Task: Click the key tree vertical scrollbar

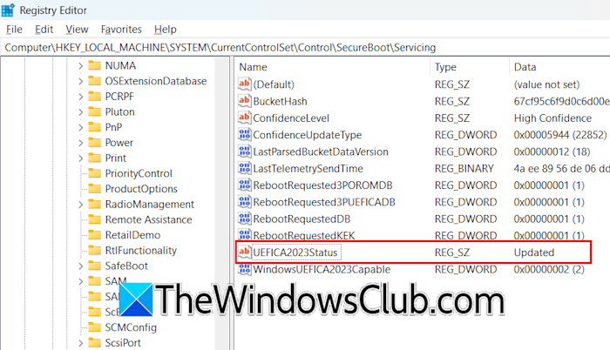Action: coord(222,204)
